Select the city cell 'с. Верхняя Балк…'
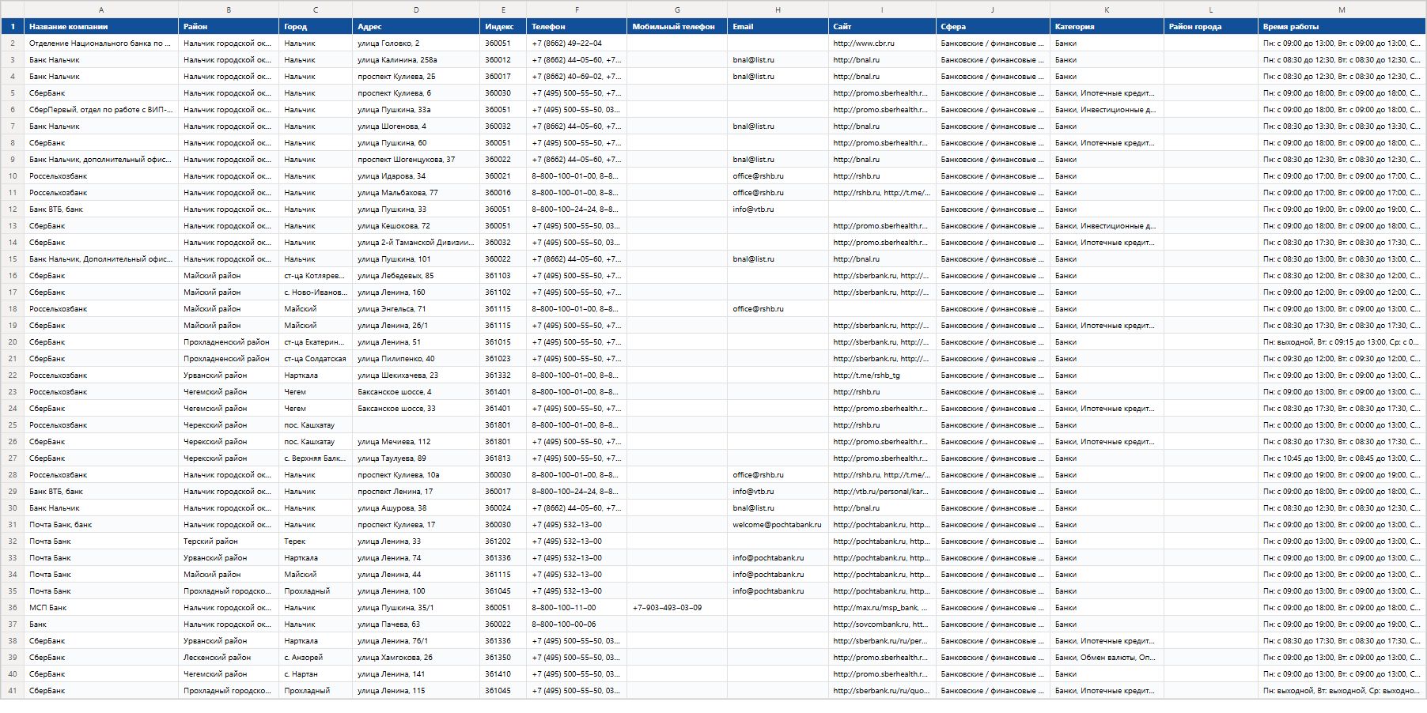Screen dimensions: 1427x713 (316, 458)
